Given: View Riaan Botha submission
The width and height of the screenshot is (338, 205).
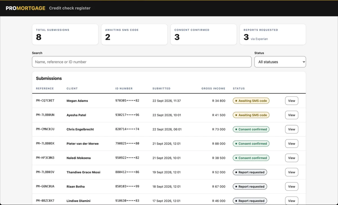Looking at the screenshot, I should pos(292,186).
